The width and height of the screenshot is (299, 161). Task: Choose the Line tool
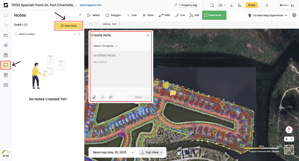tap(132, 15)
